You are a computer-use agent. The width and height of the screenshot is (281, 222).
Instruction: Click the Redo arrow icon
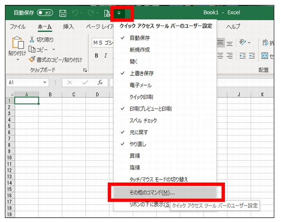click(91, 13)
